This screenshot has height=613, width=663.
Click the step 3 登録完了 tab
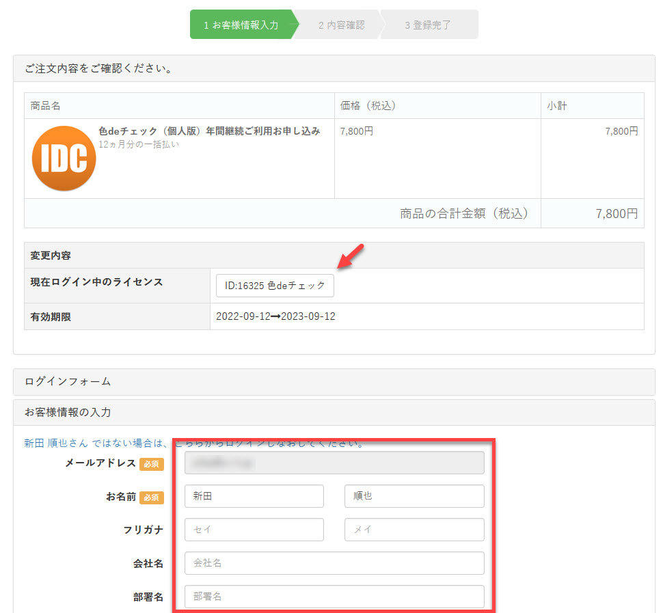pyautogui.click(x=428, y=25)
